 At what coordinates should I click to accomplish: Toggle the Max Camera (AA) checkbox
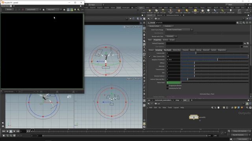click(150, 56)
